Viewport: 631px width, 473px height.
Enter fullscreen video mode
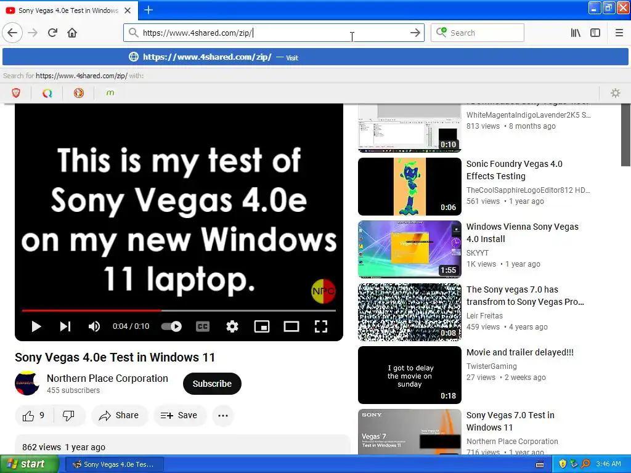320,326
